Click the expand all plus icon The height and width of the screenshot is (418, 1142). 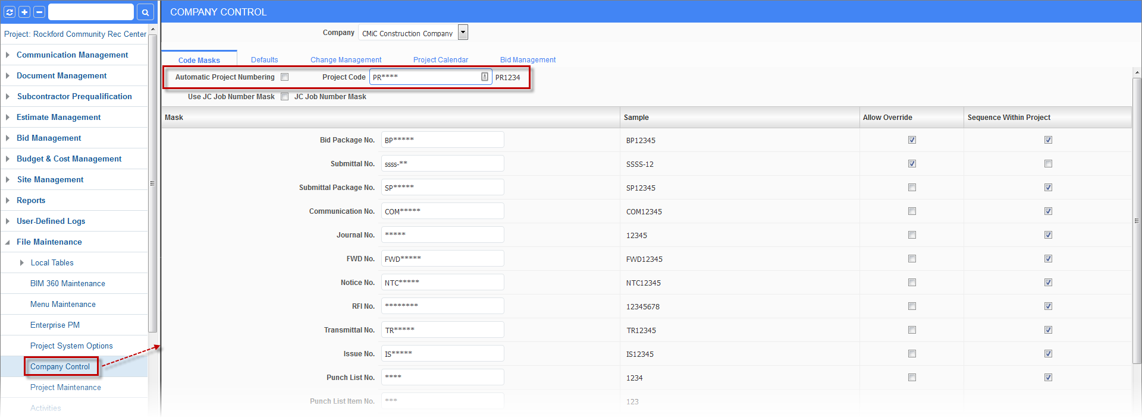[x=24, y=12]
